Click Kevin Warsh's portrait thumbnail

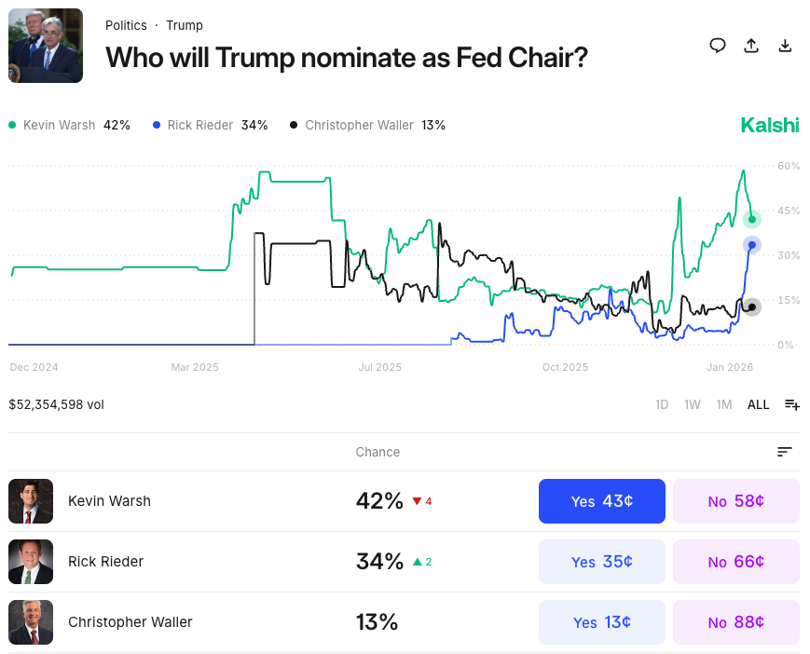pos(31,500)
